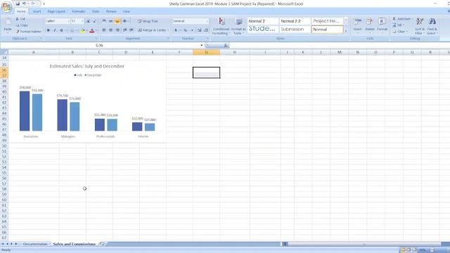The image size is (450, 253).
Task: Decrease decimal places
Action: click(206, 30)
